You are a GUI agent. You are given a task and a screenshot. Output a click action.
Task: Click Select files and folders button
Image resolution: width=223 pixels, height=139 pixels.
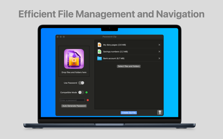[x=129, y=66]
